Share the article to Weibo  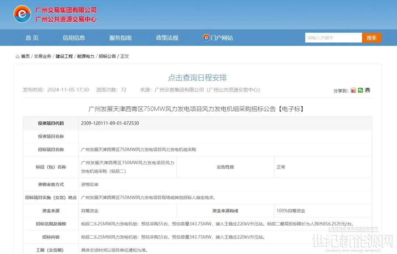pyautogui.click(x=353, y=90)
